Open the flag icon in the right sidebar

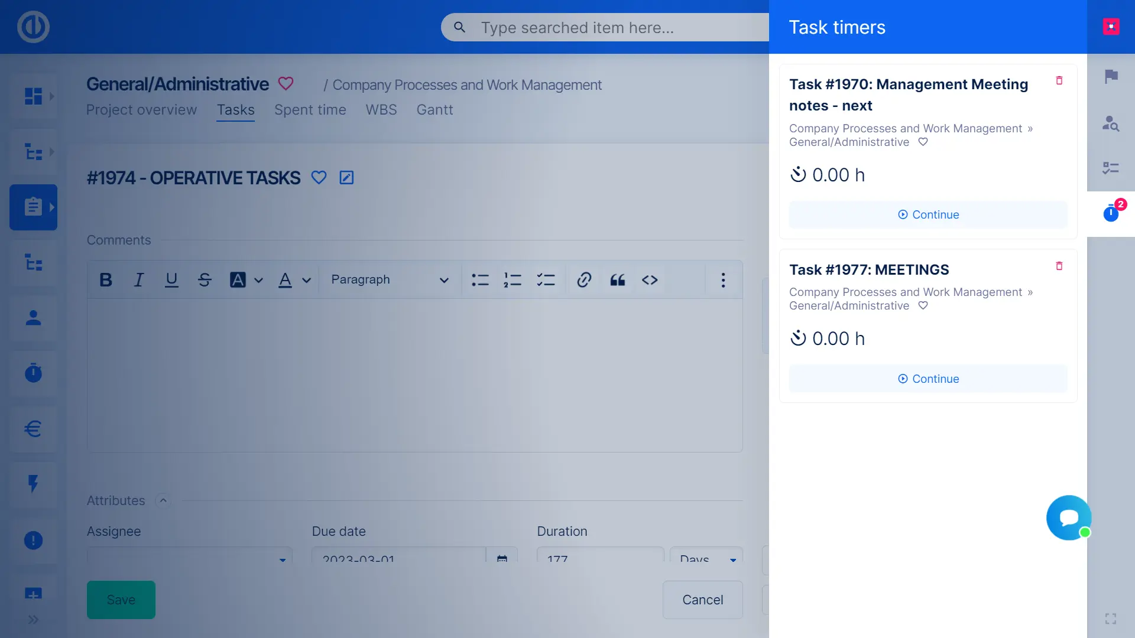[1111, 76]
